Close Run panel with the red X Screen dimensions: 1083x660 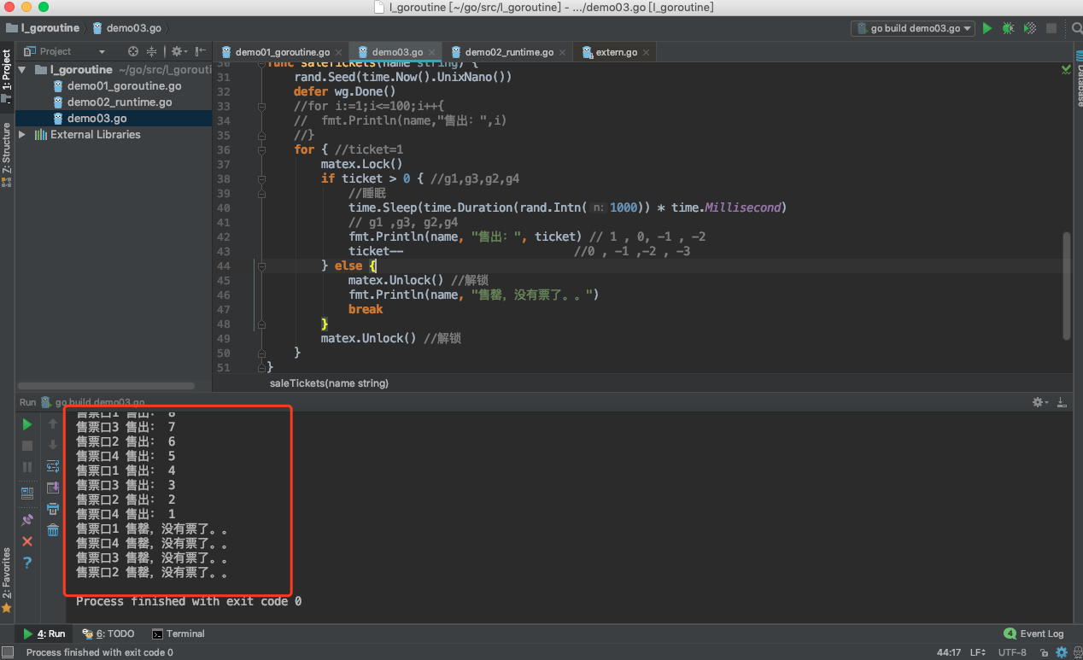pos(27,541)
